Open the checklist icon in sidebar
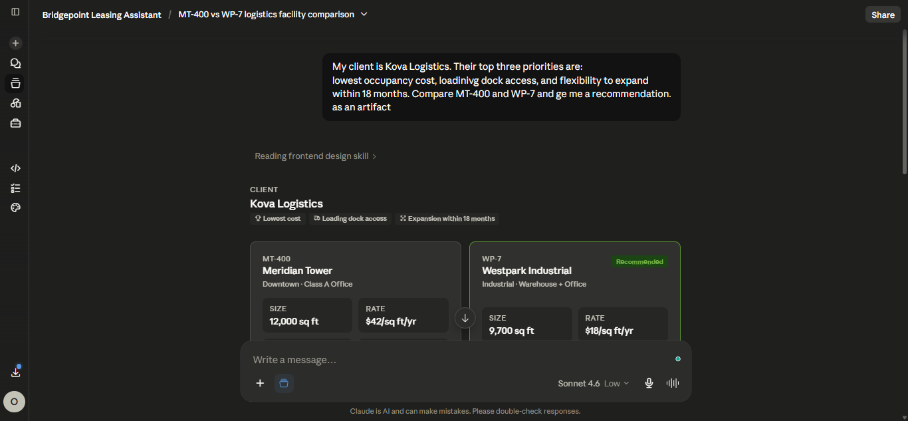 [15, 188]
